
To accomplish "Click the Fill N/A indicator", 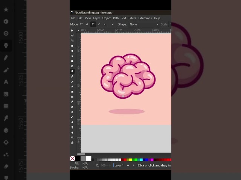I will [85, 163].
